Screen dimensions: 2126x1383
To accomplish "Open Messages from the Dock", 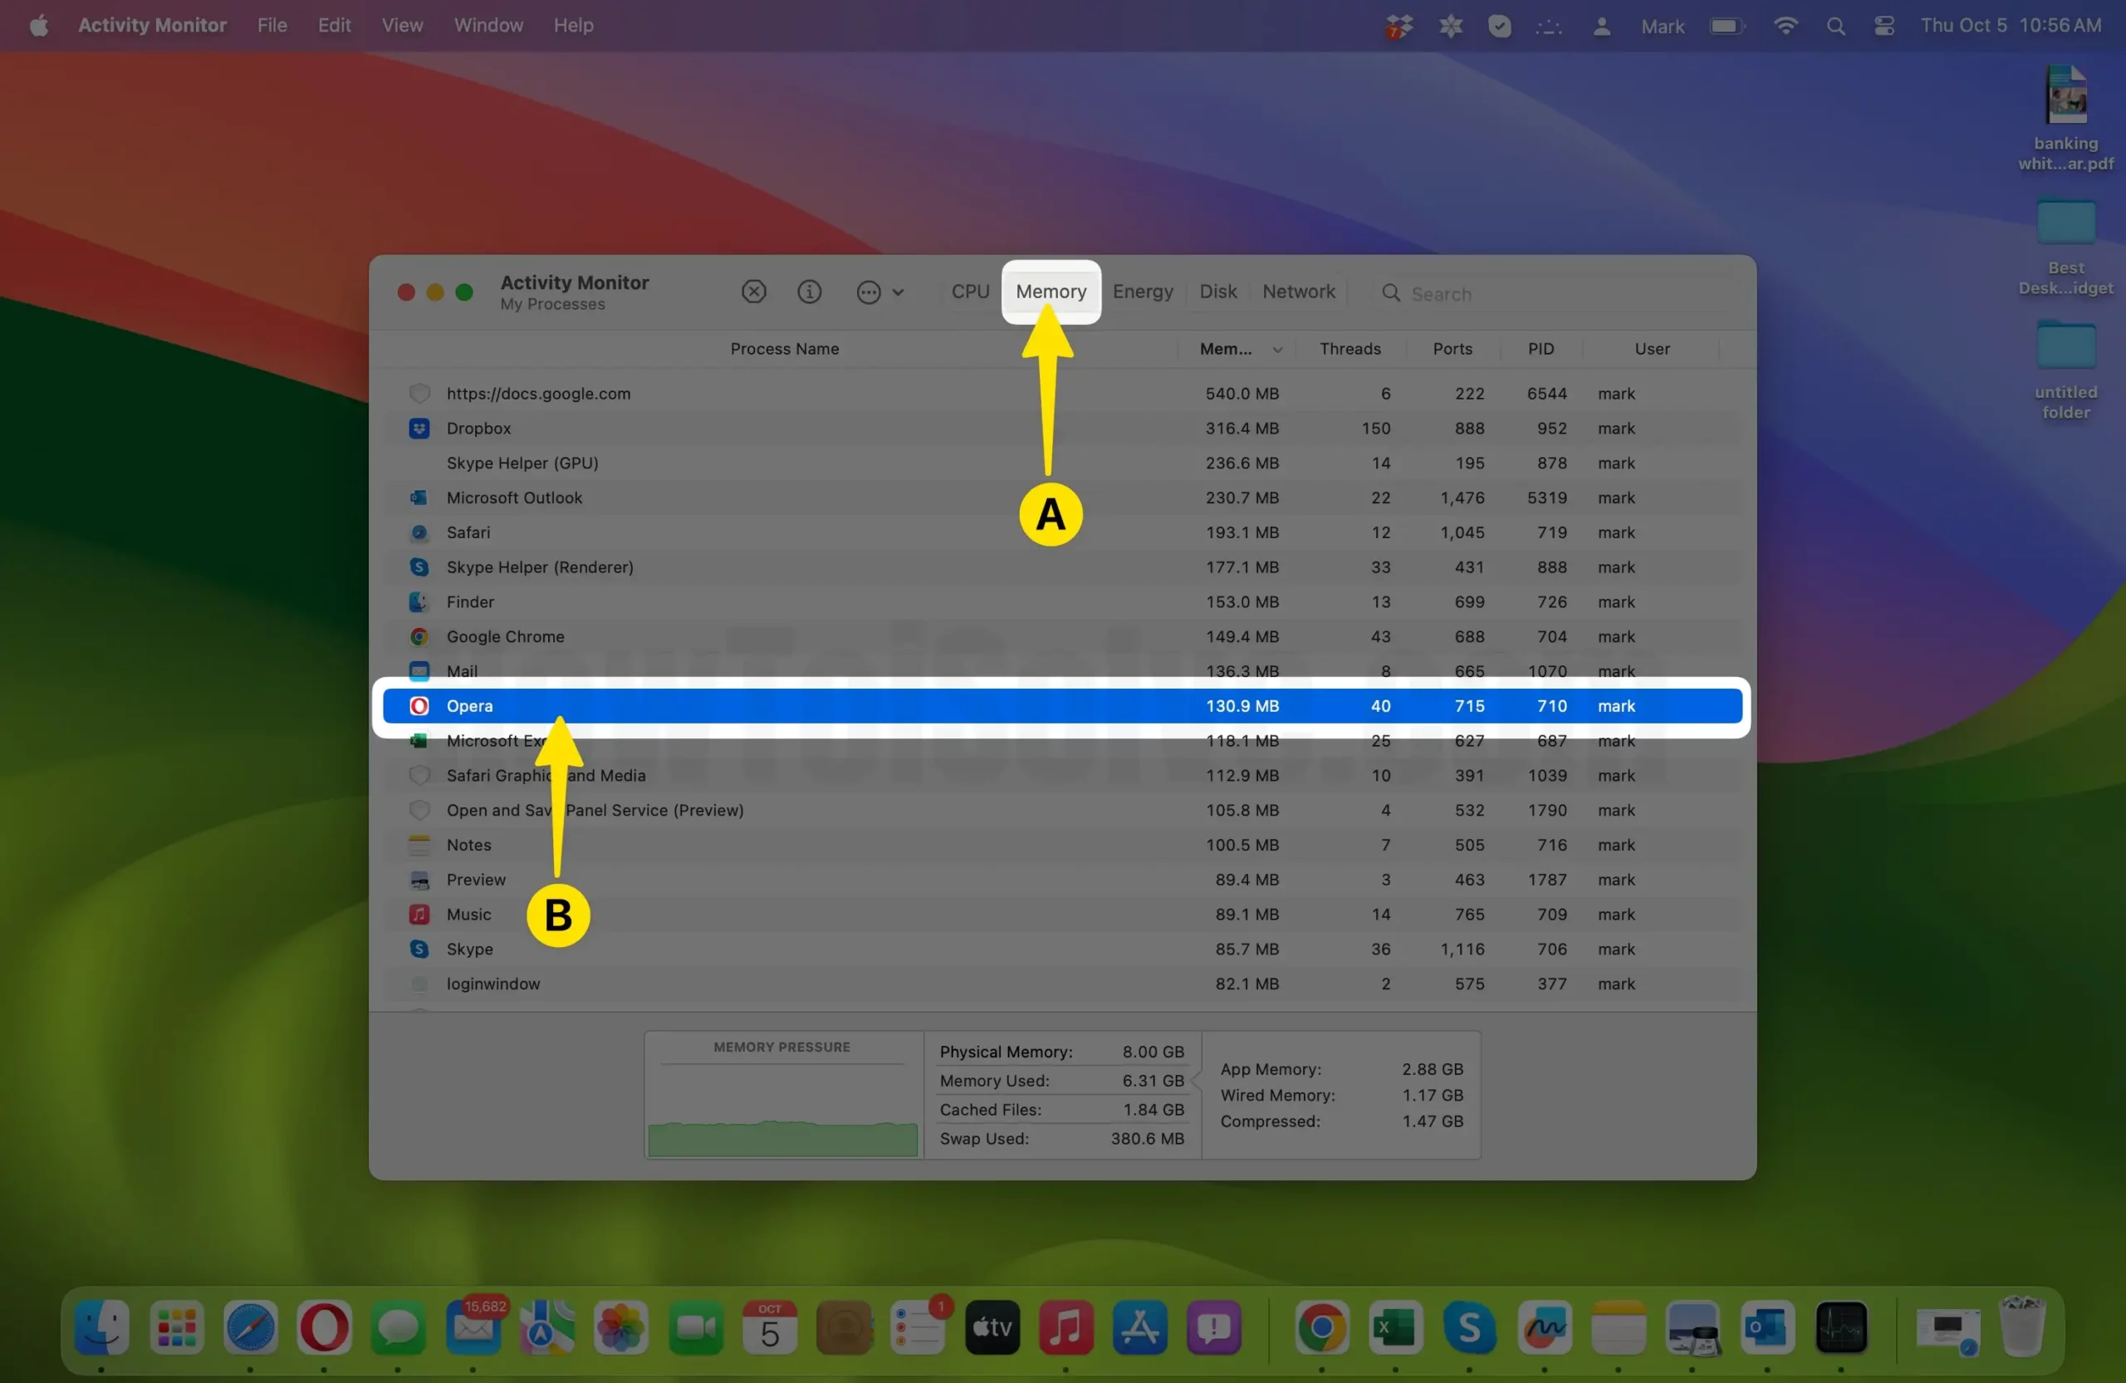I will [x=399, y=1327].
